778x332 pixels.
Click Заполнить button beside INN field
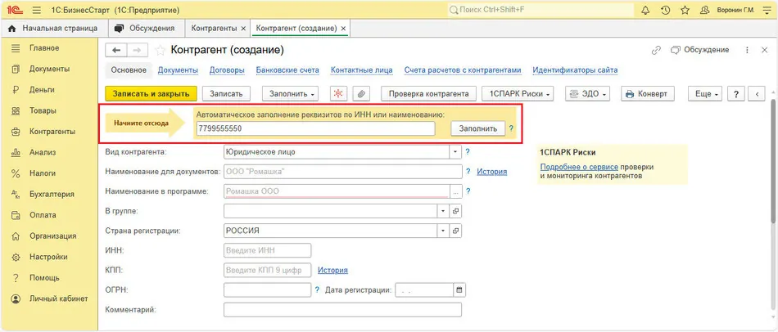pyautogui.click(x=477, y=128)
